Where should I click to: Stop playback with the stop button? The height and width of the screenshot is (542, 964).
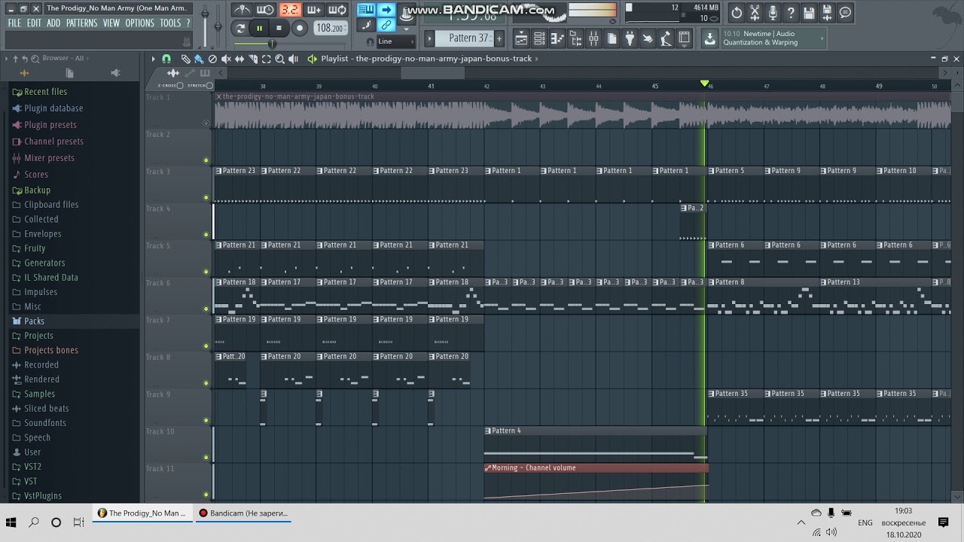point(279,28)
